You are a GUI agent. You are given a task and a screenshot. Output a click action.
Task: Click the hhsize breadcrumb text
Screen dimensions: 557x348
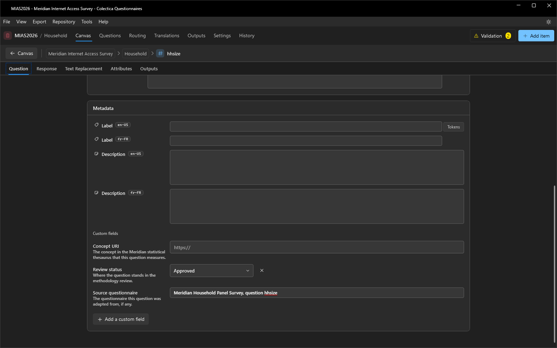pos(174,54)
